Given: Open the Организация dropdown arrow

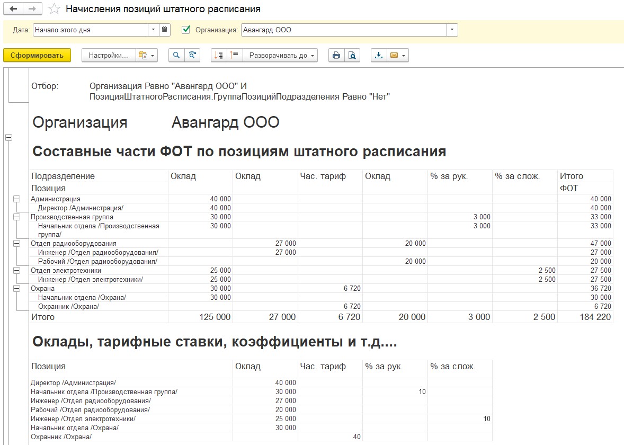Looking at the screenshot, I should [452, 30].
